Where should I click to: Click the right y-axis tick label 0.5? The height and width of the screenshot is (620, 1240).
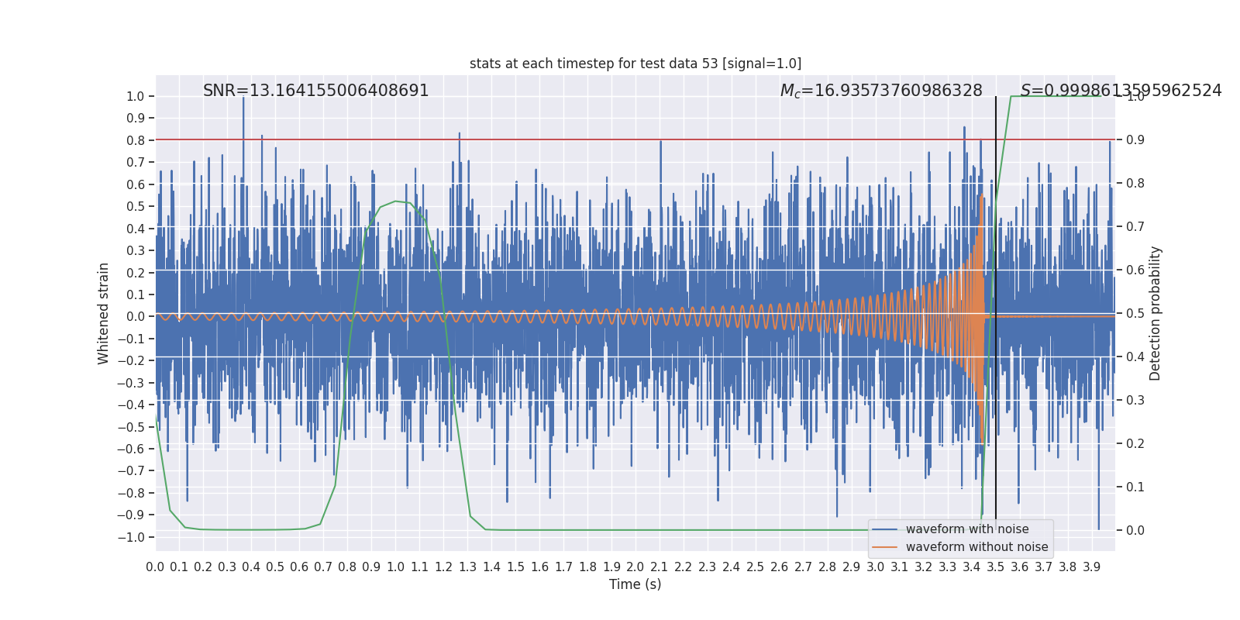pos(1135,314)
